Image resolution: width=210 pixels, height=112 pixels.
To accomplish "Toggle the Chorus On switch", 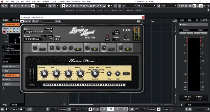I will click(x=95, y=49).
